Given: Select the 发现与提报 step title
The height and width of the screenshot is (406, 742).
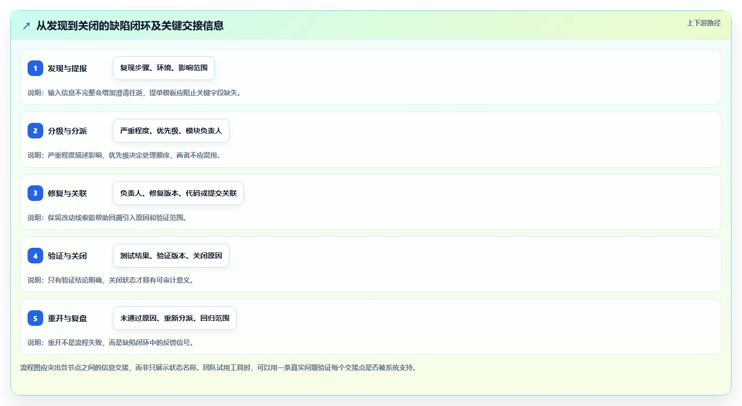Looking at the screenshot, I should point(67,68).
